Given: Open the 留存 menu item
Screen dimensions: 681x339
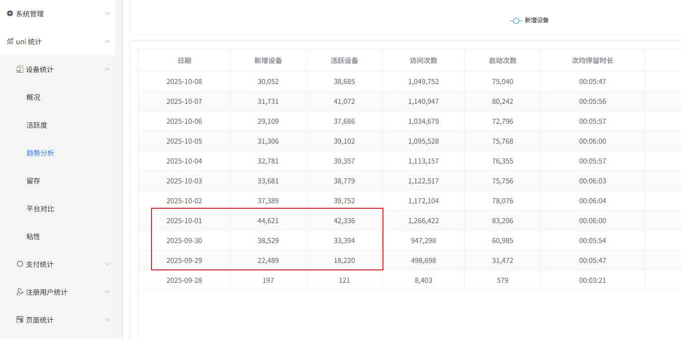Looking at the screenshot, I should pos(33,181).
